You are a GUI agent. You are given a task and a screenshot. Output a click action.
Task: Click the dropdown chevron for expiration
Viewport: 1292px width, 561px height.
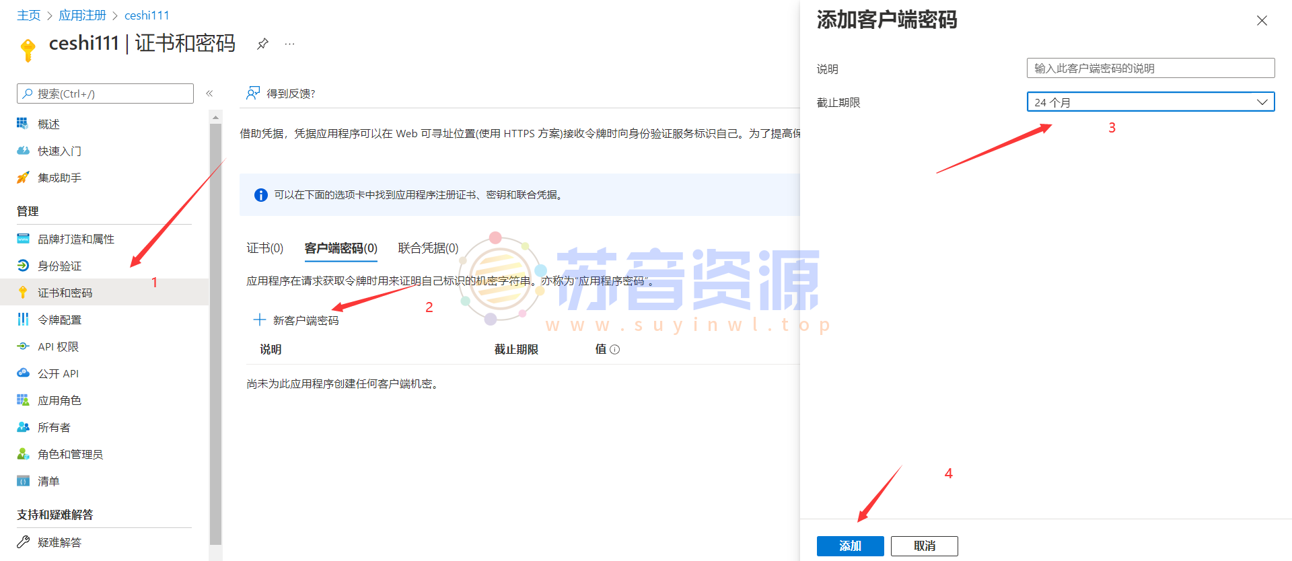[x=1262, y=102]
